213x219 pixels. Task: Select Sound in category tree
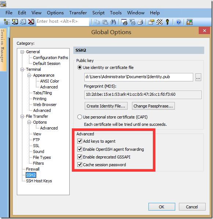pos(38,152)
